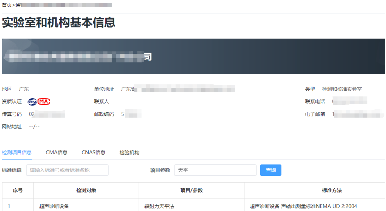Image resolution: width=386 pixels, height=211 pixels.
Task: Click the CNAS certification logo
Action: point(32,102)
